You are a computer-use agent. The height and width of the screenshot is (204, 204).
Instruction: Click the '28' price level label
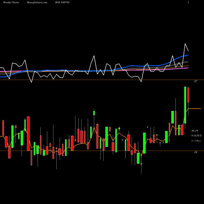coord(195,152)
